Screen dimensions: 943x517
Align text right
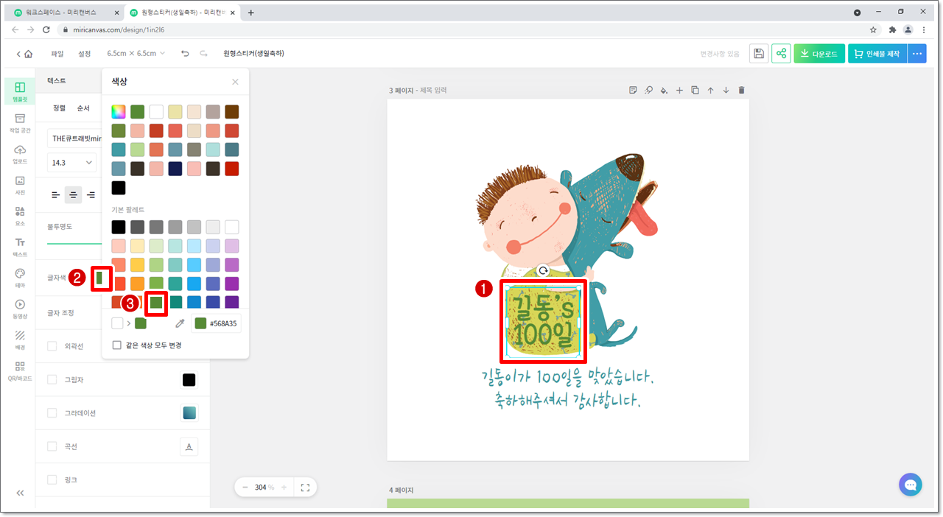(x=91, y=195)
